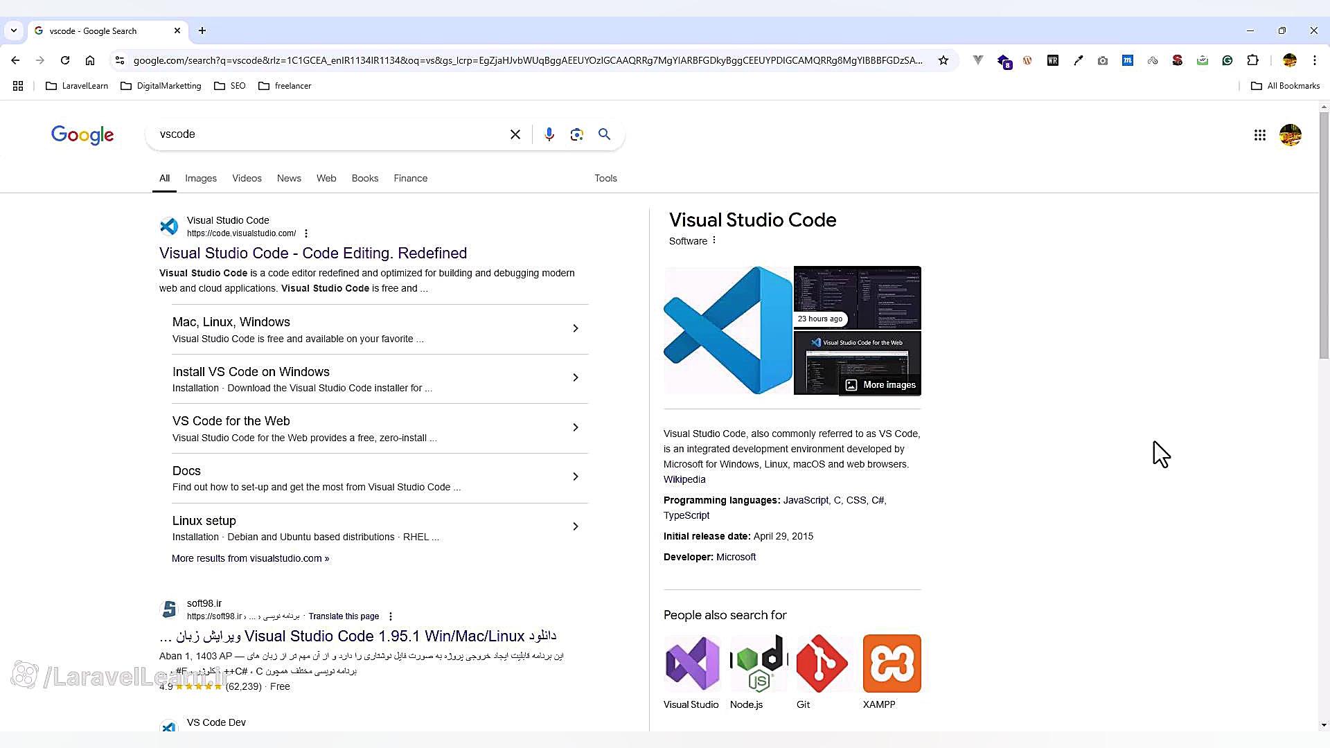Open the Chrome three-dot menu
Image resolution: width=1330 pixels, height=748 pixels.
click(1315, 61)
